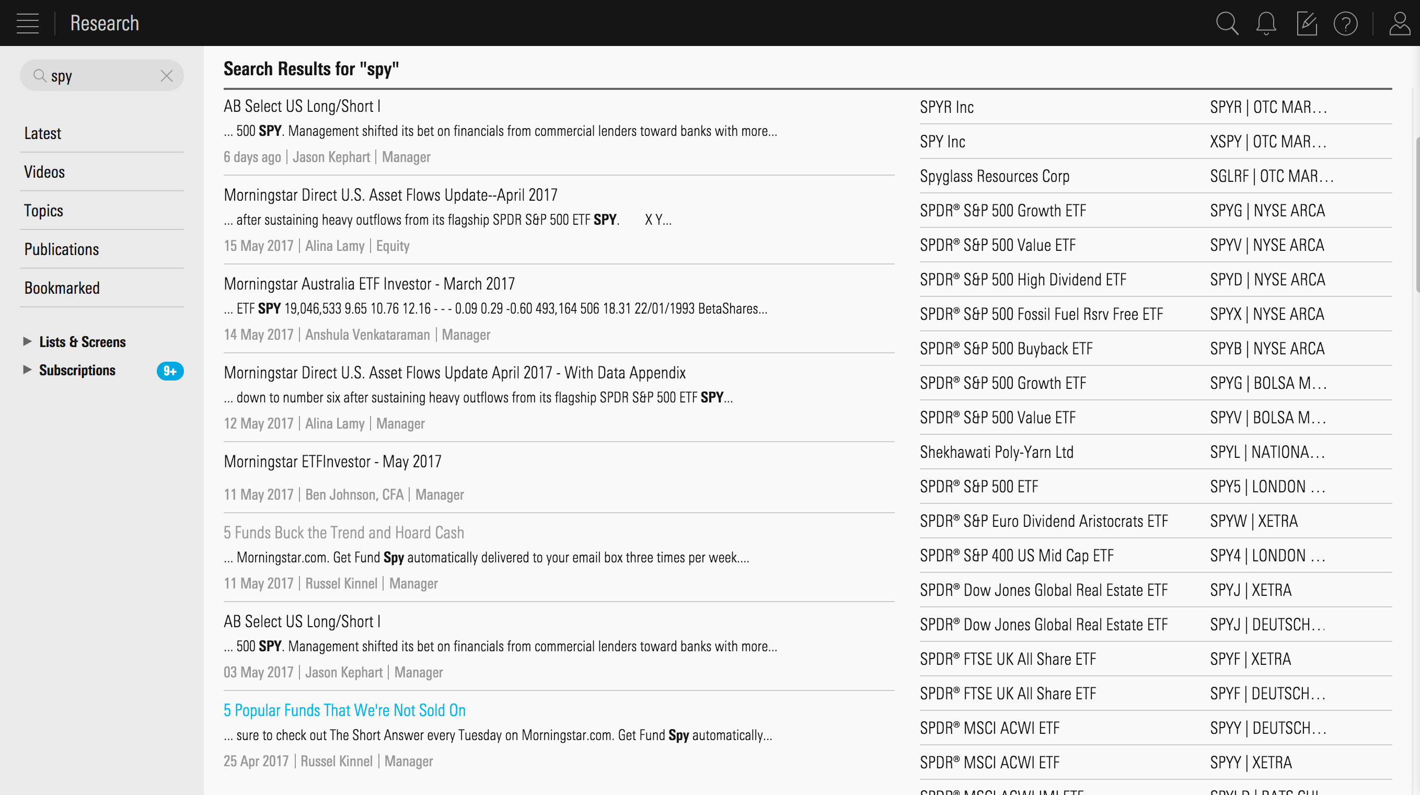1420x795 pixels.
Task: Open Asset Flows Update With Data Appendix
Action: 455,373
